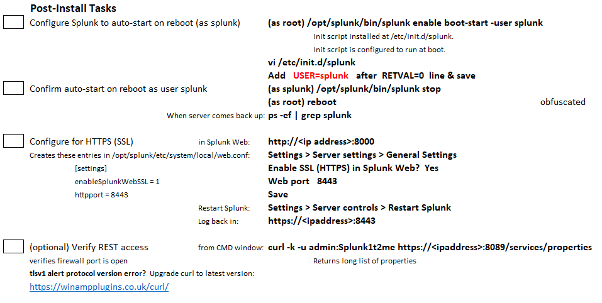This screenshot has width=602, height=303.
Task: Select the Web port 8443 cell
Action: pyautogui.click(x=302, y=181)
